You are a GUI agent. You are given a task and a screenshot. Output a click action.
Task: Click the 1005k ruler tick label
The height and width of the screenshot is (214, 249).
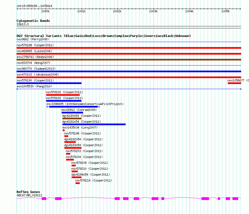pyautogui.click(x=225, y=11)
